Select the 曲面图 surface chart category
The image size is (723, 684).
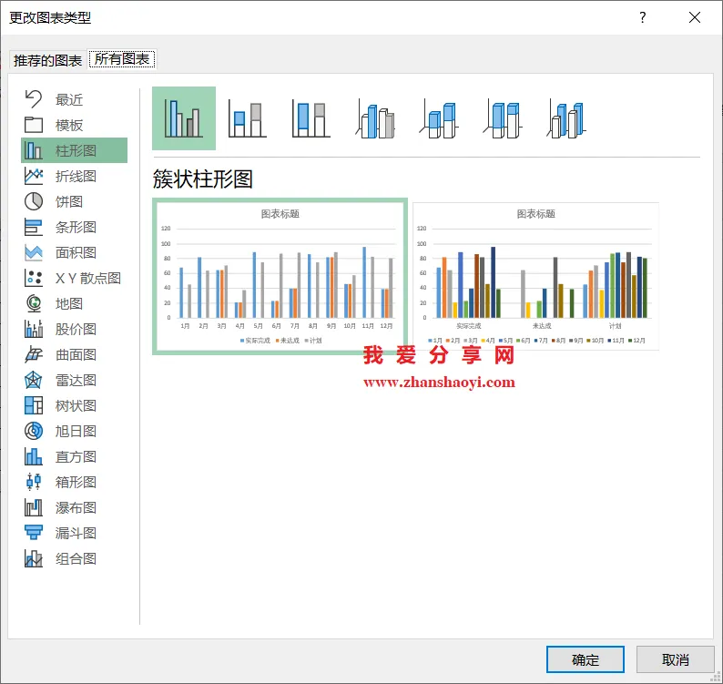[75, 354]
